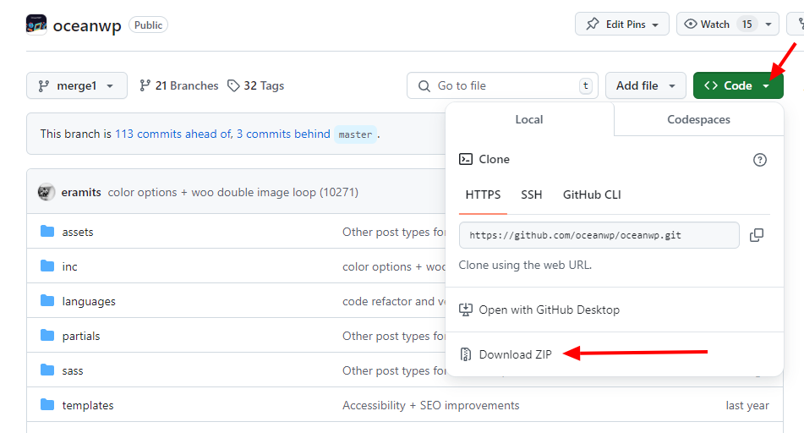Screen dimensions: 804x433
Task: Click Download ZIP
Action: tap(516, 354)
